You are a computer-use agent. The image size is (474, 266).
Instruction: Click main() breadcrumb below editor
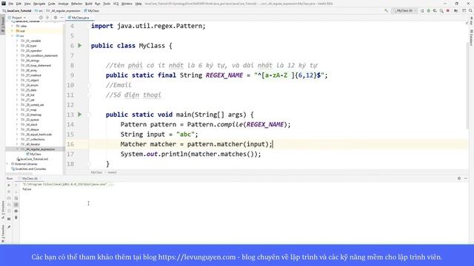click(x=112, y=172)
